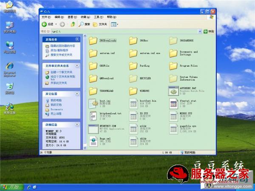Select the autorun.inf.exe folder

[145, 53]
